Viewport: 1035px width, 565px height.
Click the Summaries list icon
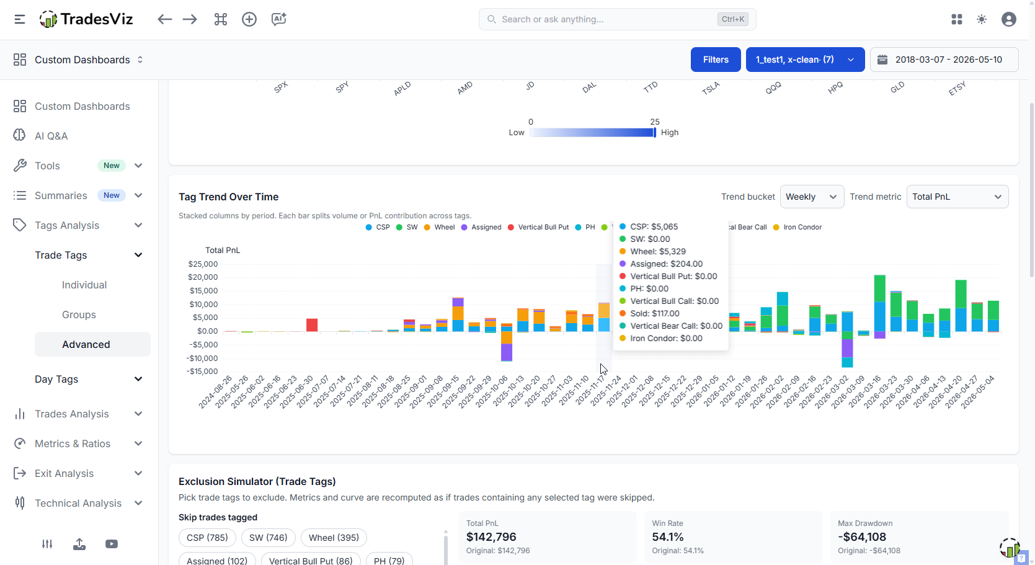[x=20, y=195]
